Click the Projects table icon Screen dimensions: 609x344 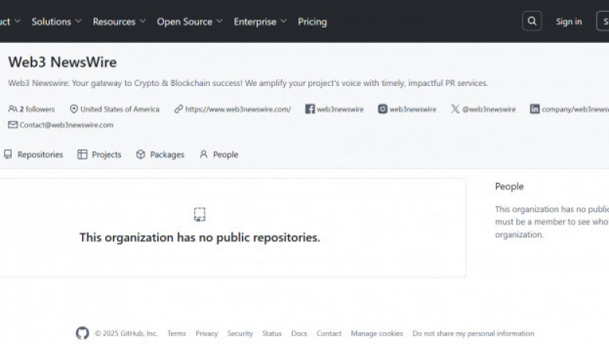[82, 154]
